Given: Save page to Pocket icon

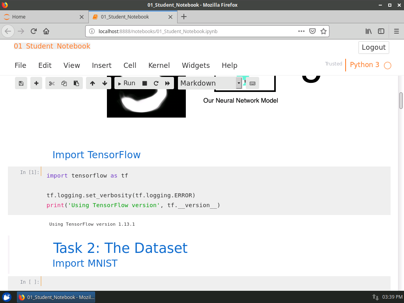Looking at the screenshot, I should (312, 31).
